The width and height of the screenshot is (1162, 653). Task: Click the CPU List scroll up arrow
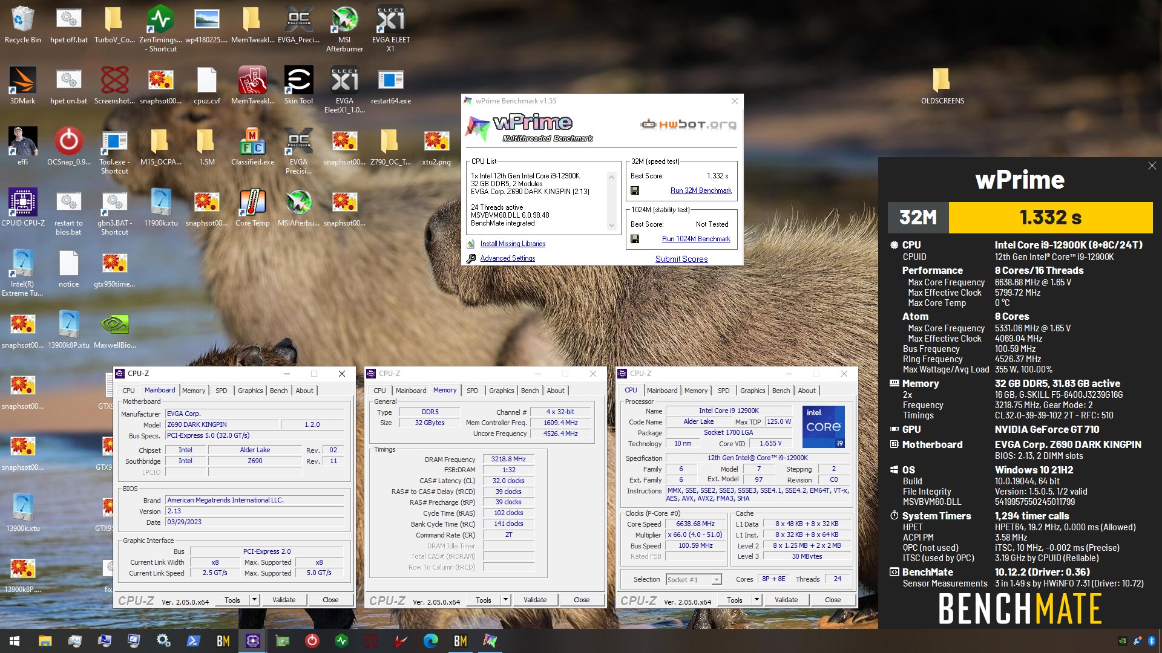tap(611, 177)
